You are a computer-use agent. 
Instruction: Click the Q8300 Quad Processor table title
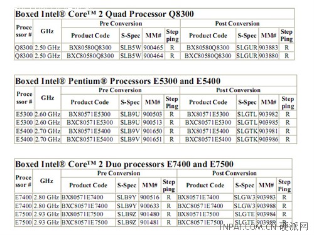tap(104, 14)
